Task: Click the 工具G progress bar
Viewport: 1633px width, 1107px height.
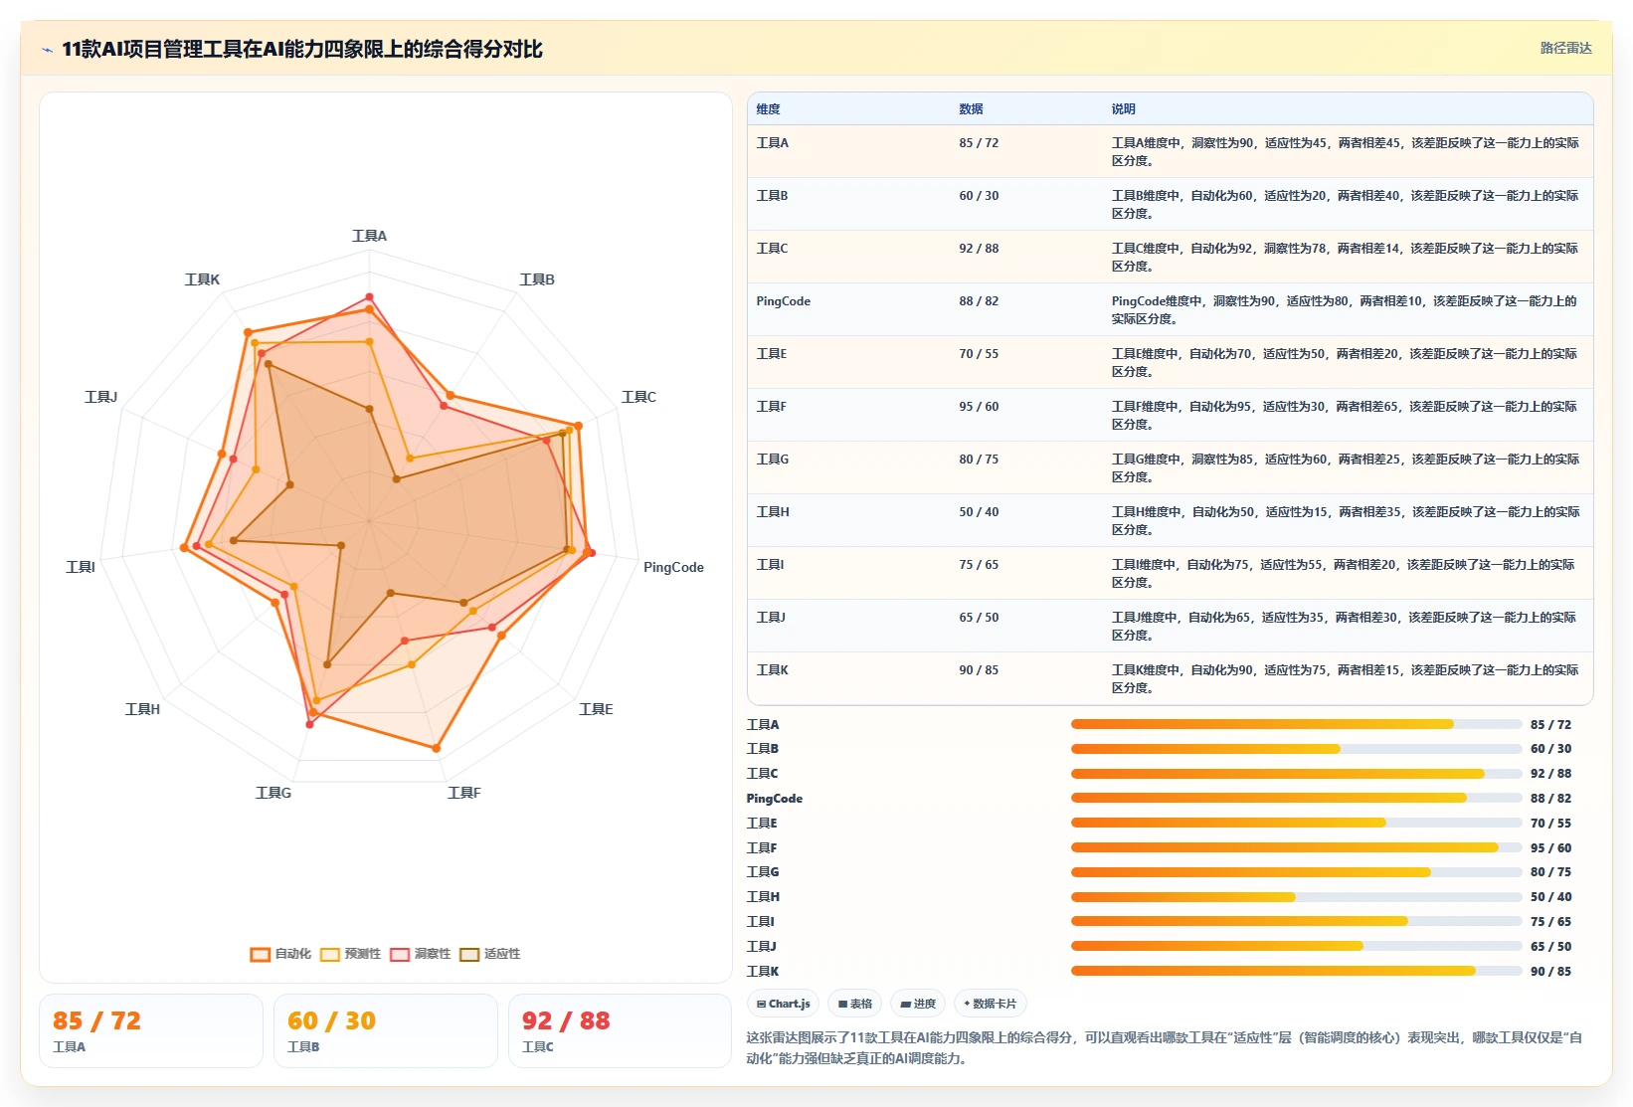Action: click(1296, 872)
